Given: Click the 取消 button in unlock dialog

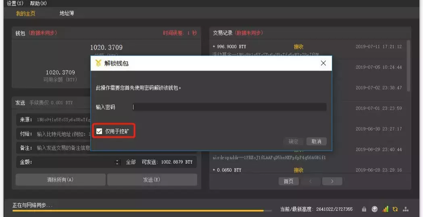Looking at the screenshot, I should (x=316, y=142).
